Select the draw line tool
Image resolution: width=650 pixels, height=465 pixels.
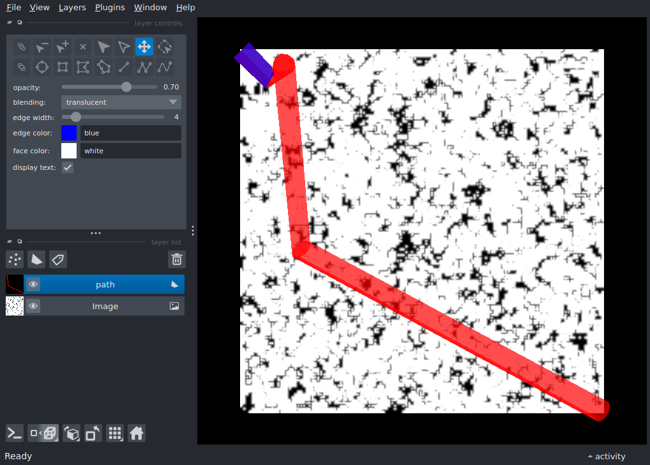[123, 66]
